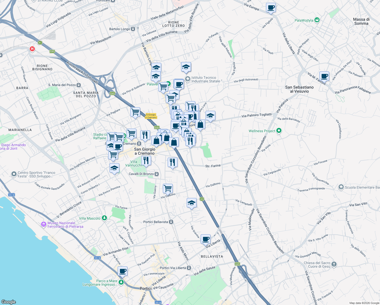Select the train station icon at Portici Bellavista
Screen dimensions: 380x305
coord(172,222)
